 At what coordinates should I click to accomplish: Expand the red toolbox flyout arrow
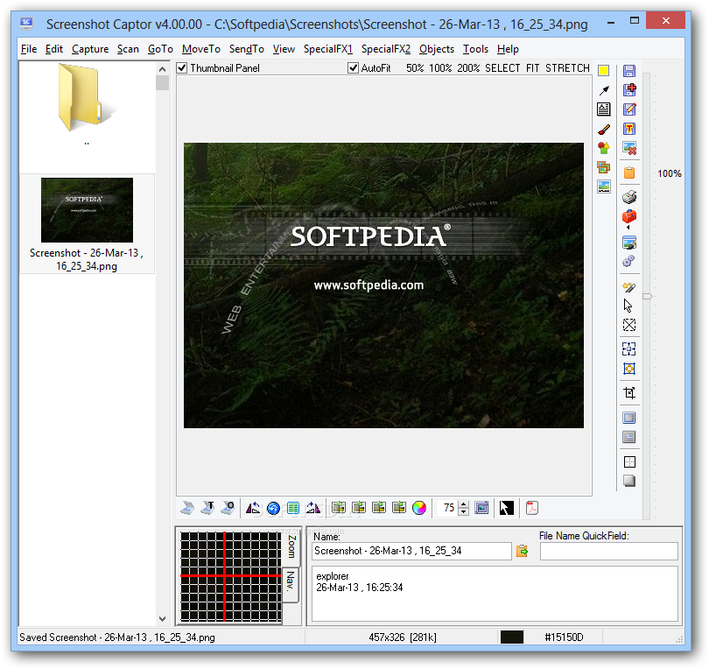[x=628, y=227]
